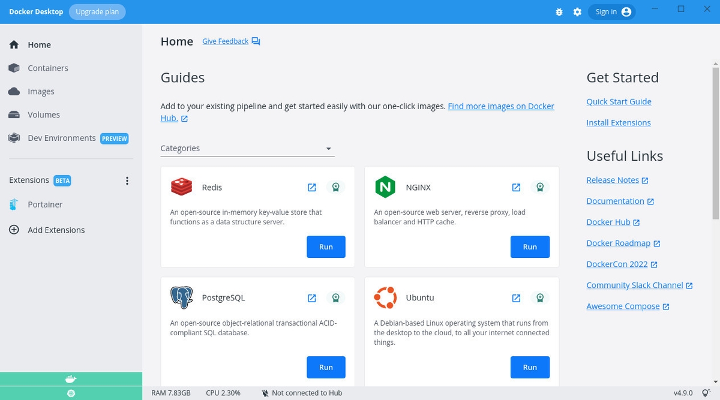Click Add Extensions in sidebar
The width and height of the screenshot is (720, 400).
click(x=56, y=230)
